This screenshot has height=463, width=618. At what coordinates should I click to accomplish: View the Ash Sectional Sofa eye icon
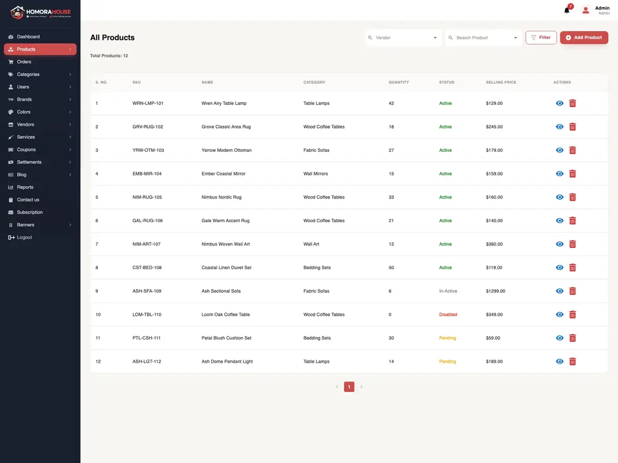point(560,291)
